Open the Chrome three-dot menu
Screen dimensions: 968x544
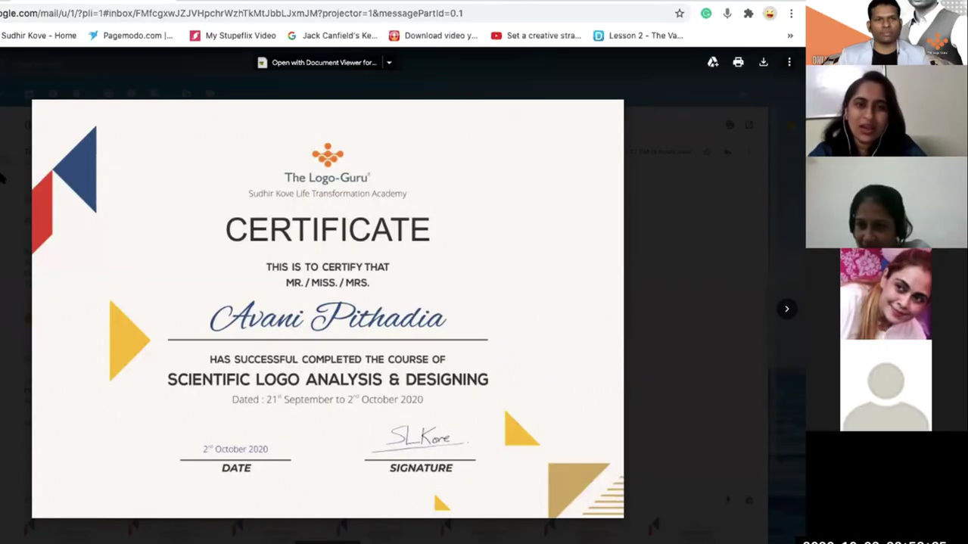(791, 13)
